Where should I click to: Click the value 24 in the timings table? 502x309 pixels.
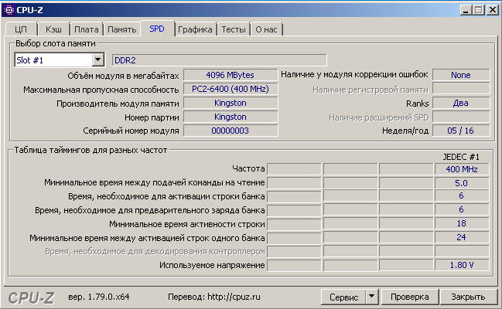pos(462,237)
